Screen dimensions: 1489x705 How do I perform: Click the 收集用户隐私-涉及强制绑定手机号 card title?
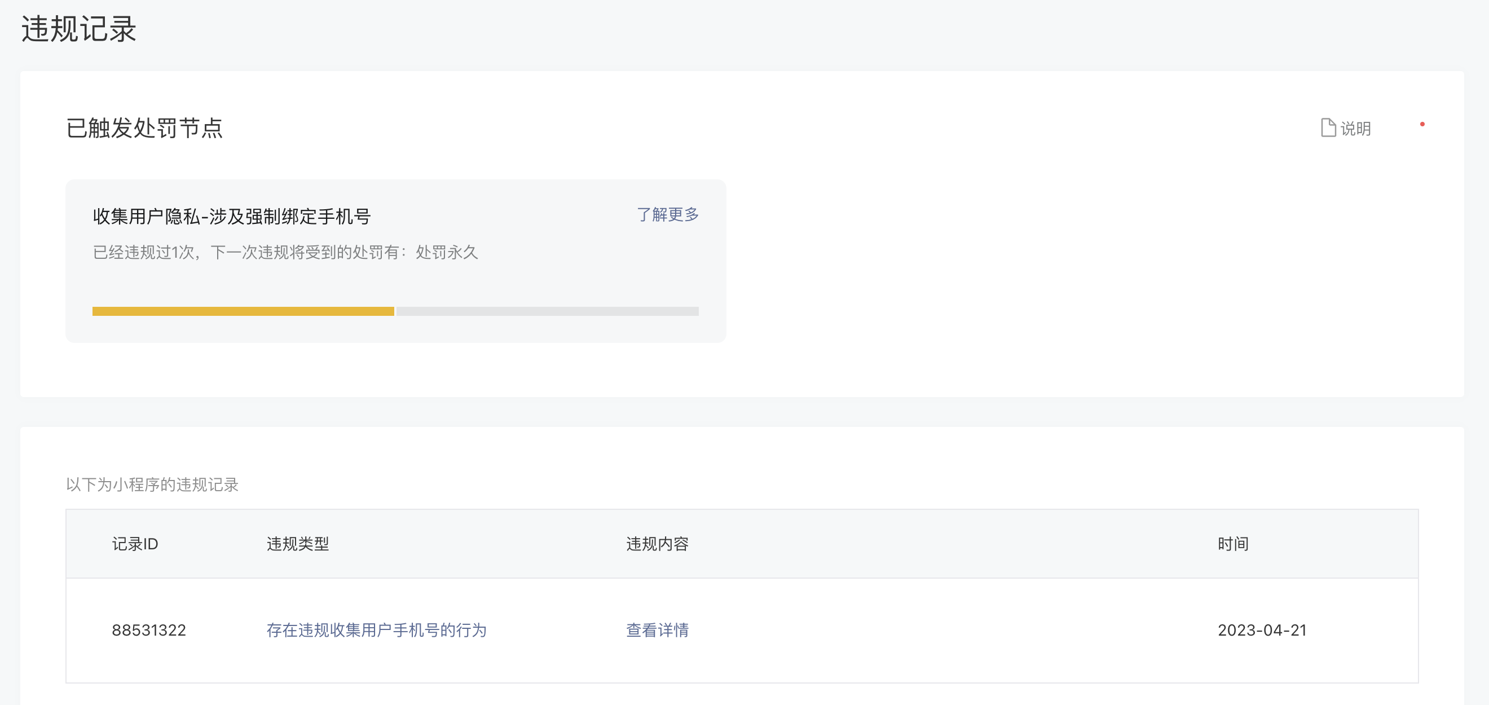click(232, 217)
